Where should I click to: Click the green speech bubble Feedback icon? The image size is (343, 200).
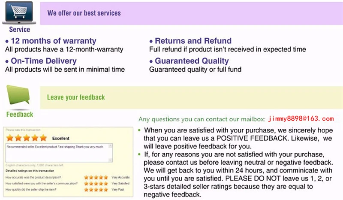[x=18, y=95]
